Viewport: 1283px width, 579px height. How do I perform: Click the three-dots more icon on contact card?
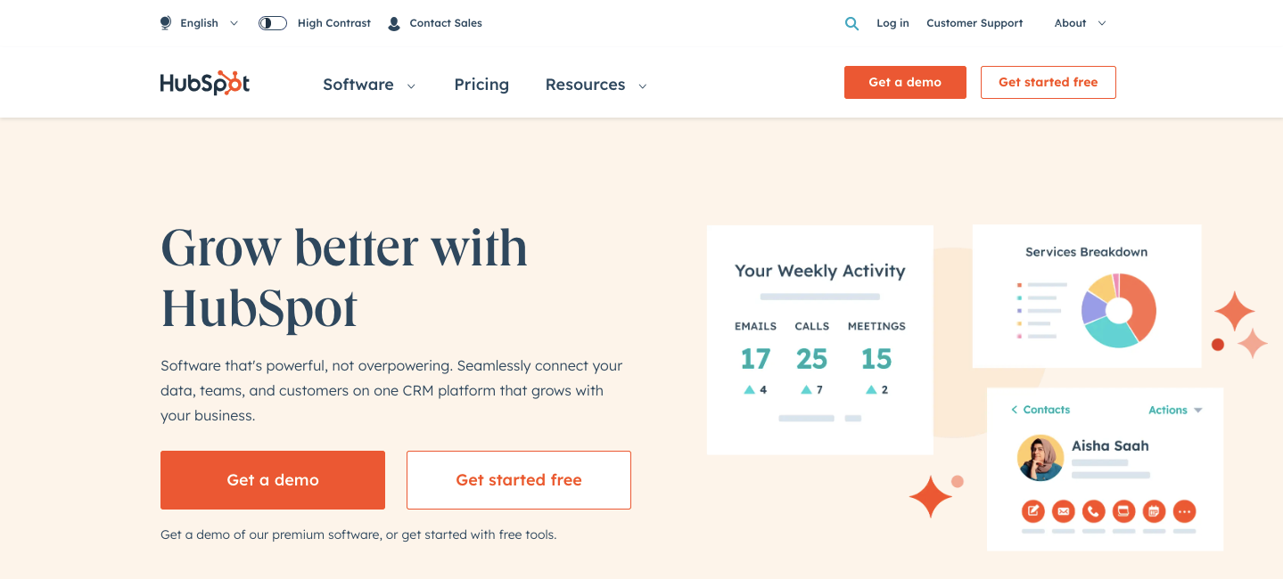tap(1184, 511)
